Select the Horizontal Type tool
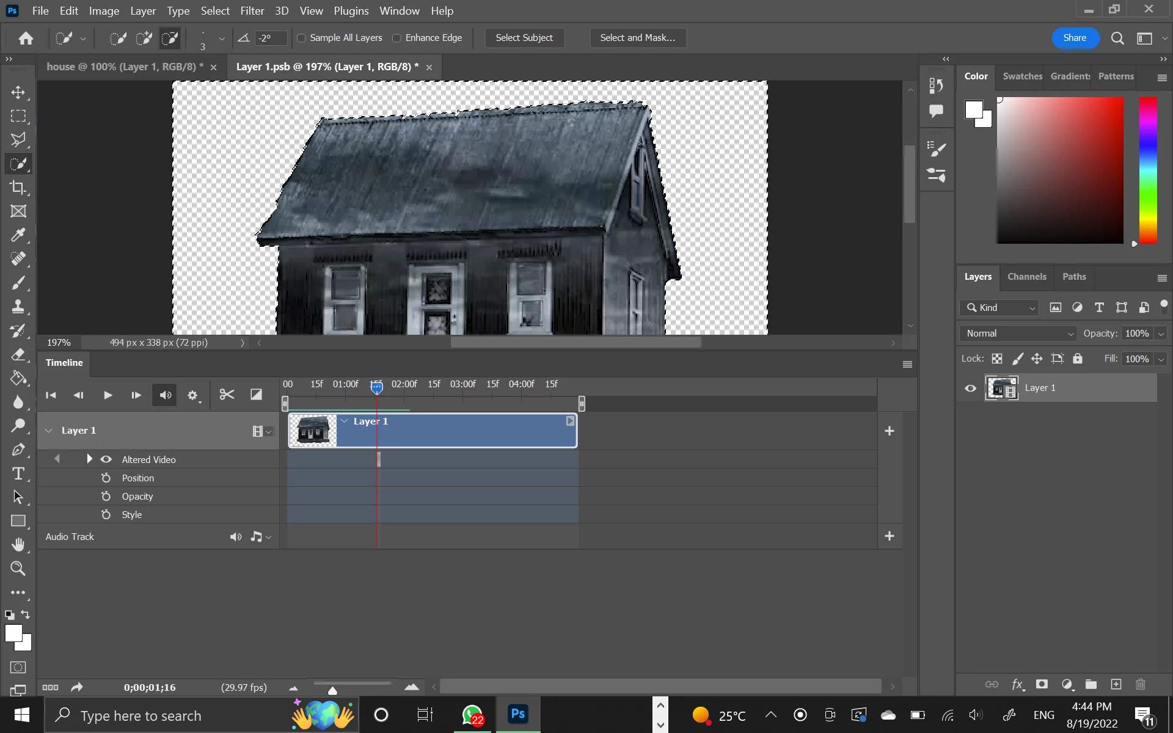The width and height of the screenshot is (1173, 733). click(x=18, y=473)
